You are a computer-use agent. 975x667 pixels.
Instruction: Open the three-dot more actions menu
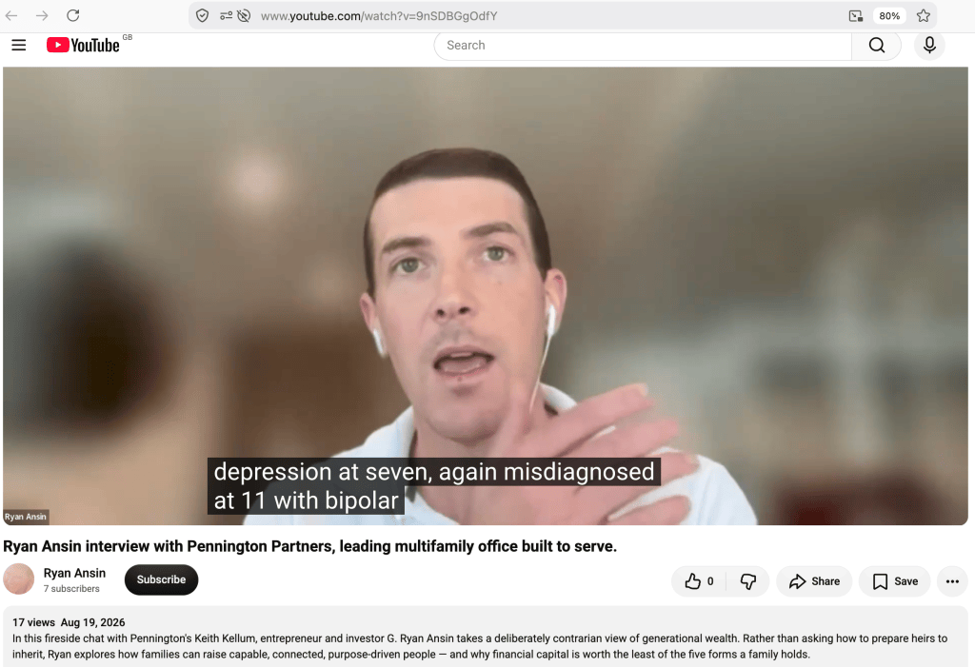(x=952, y=581)
